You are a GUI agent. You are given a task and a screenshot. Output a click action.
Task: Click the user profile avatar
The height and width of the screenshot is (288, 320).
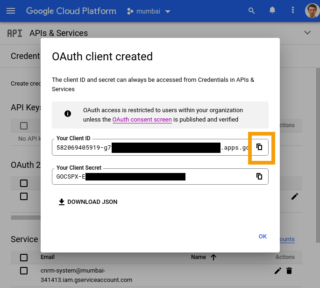coord(312,11)
